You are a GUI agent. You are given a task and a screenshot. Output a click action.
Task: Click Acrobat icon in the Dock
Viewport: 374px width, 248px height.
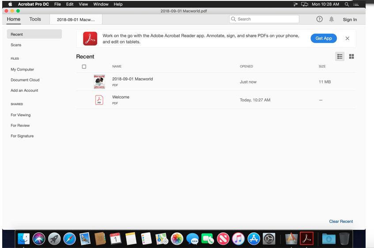306,238
